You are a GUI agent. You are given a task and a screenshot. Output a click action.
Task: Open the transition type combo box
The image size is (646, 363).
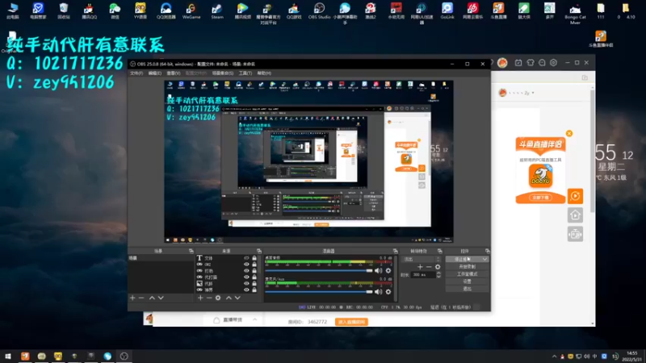point(422,259)
